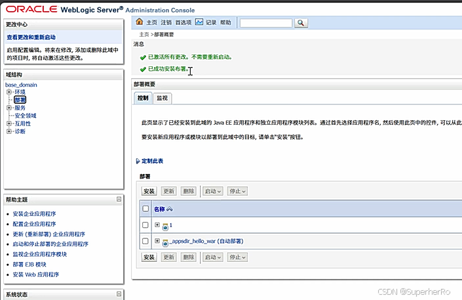Open help topic 监视企业应用程序模块
462x300 pixels.
(x=40, y=254)
